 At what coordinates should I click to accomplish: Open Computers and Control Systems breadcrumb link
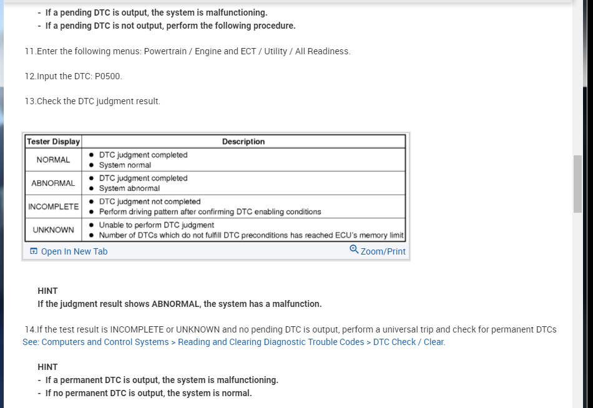[96, 342]
